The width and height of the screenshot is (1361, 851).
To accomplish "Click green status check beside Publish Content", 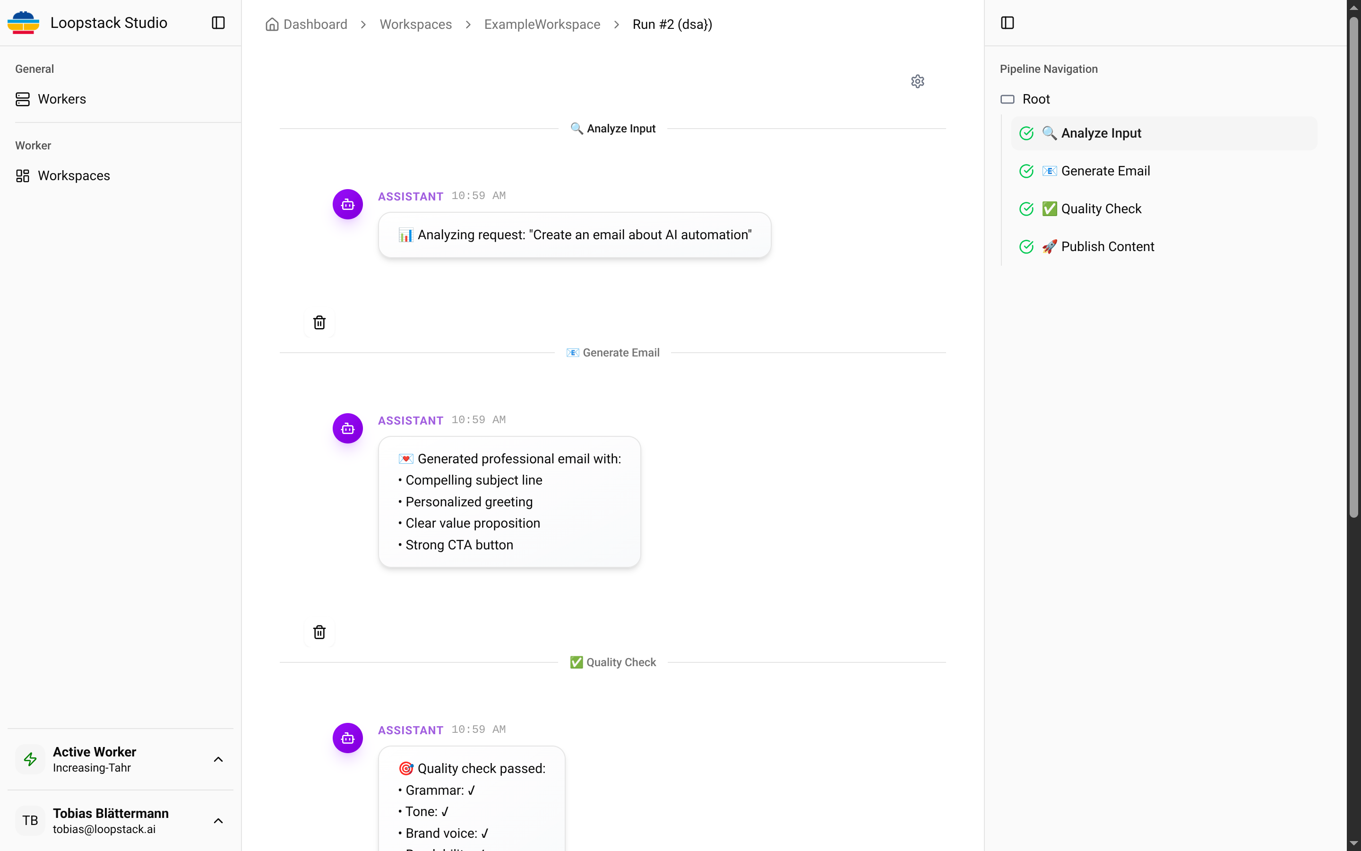I will 1026,246.
